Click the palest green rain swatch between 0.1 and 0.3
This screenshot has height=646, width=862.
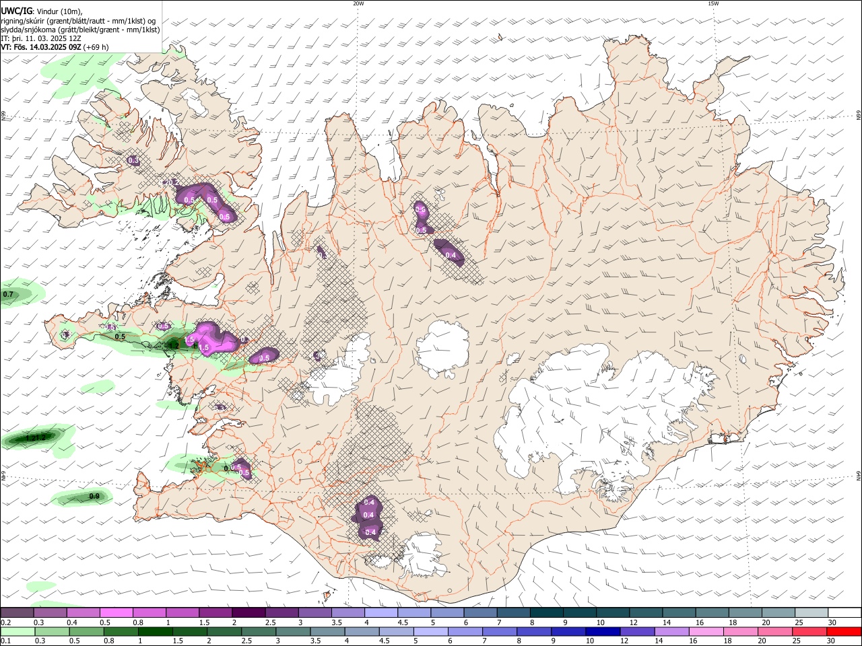pyautogui.click(x=18, y=631)
